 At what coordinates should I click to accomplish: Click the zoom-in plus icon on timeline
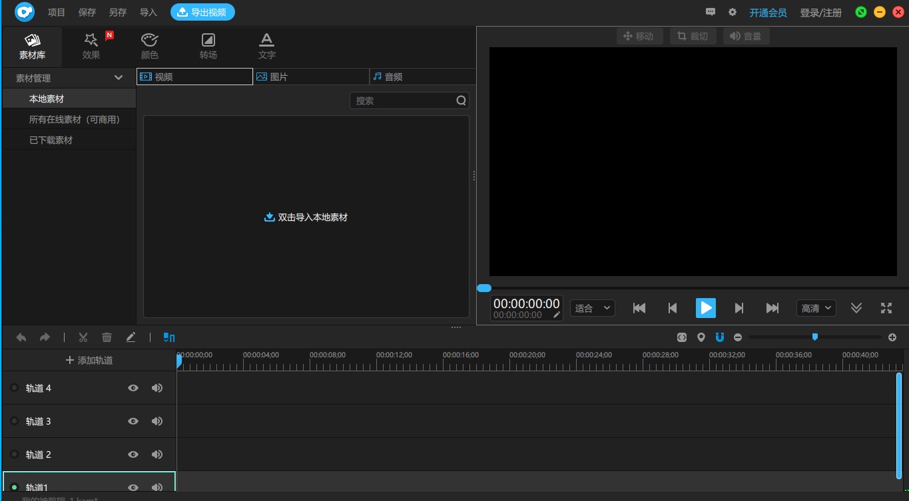[x=892, y=337]
